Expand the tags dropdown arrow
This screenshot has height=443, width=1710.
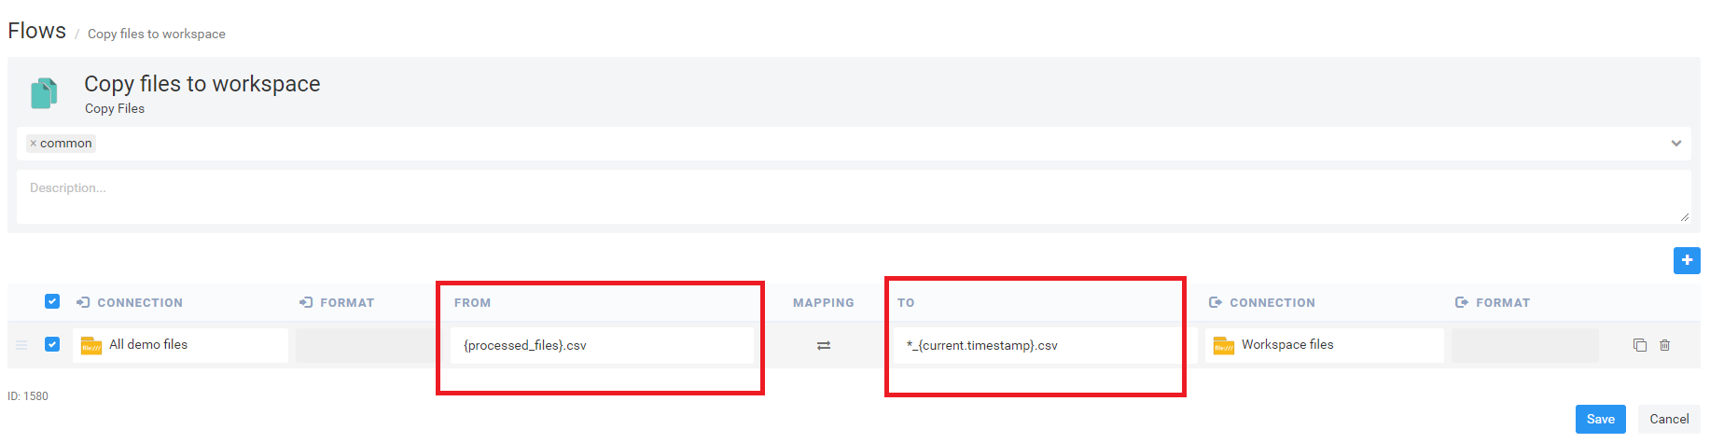pos(1675,144)
